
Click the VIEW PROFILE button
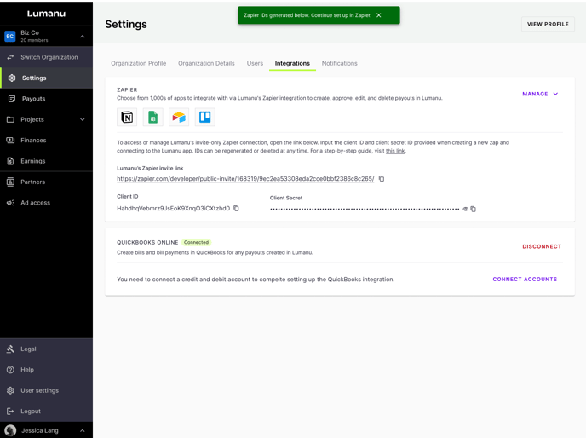548,24
